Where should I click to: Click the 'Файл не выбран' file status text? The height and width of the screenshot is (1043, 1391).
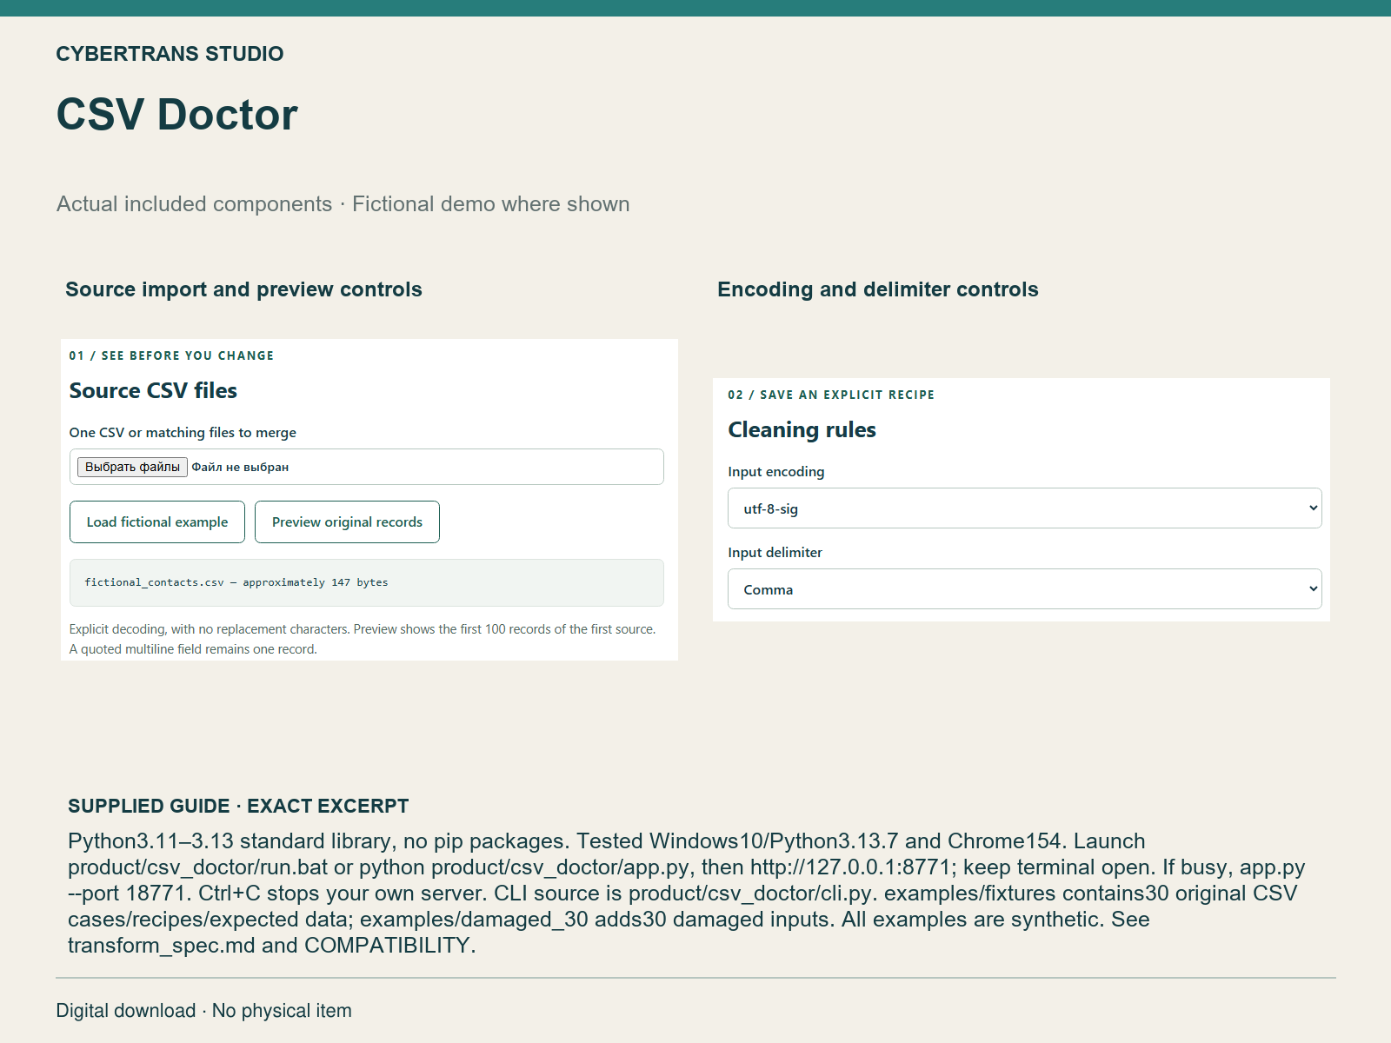pos(240,467)
